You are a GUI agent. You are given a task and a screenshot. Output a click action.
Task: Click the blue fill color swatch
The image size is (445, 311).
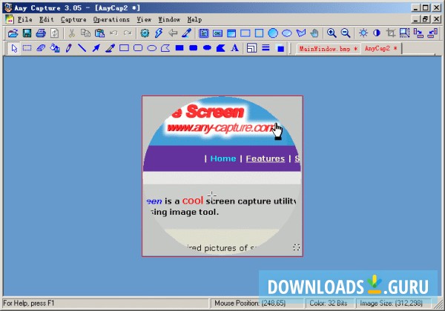(280, 49)
